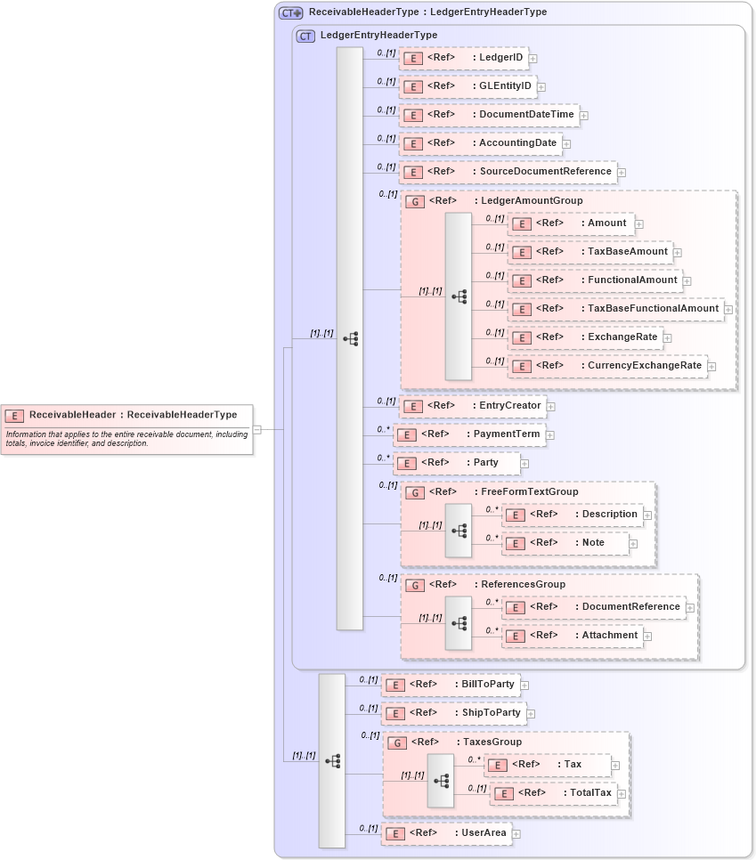The image size is (756, 860).
Task: Click the annotation text under ReceivableHeader
Action: 126,440
